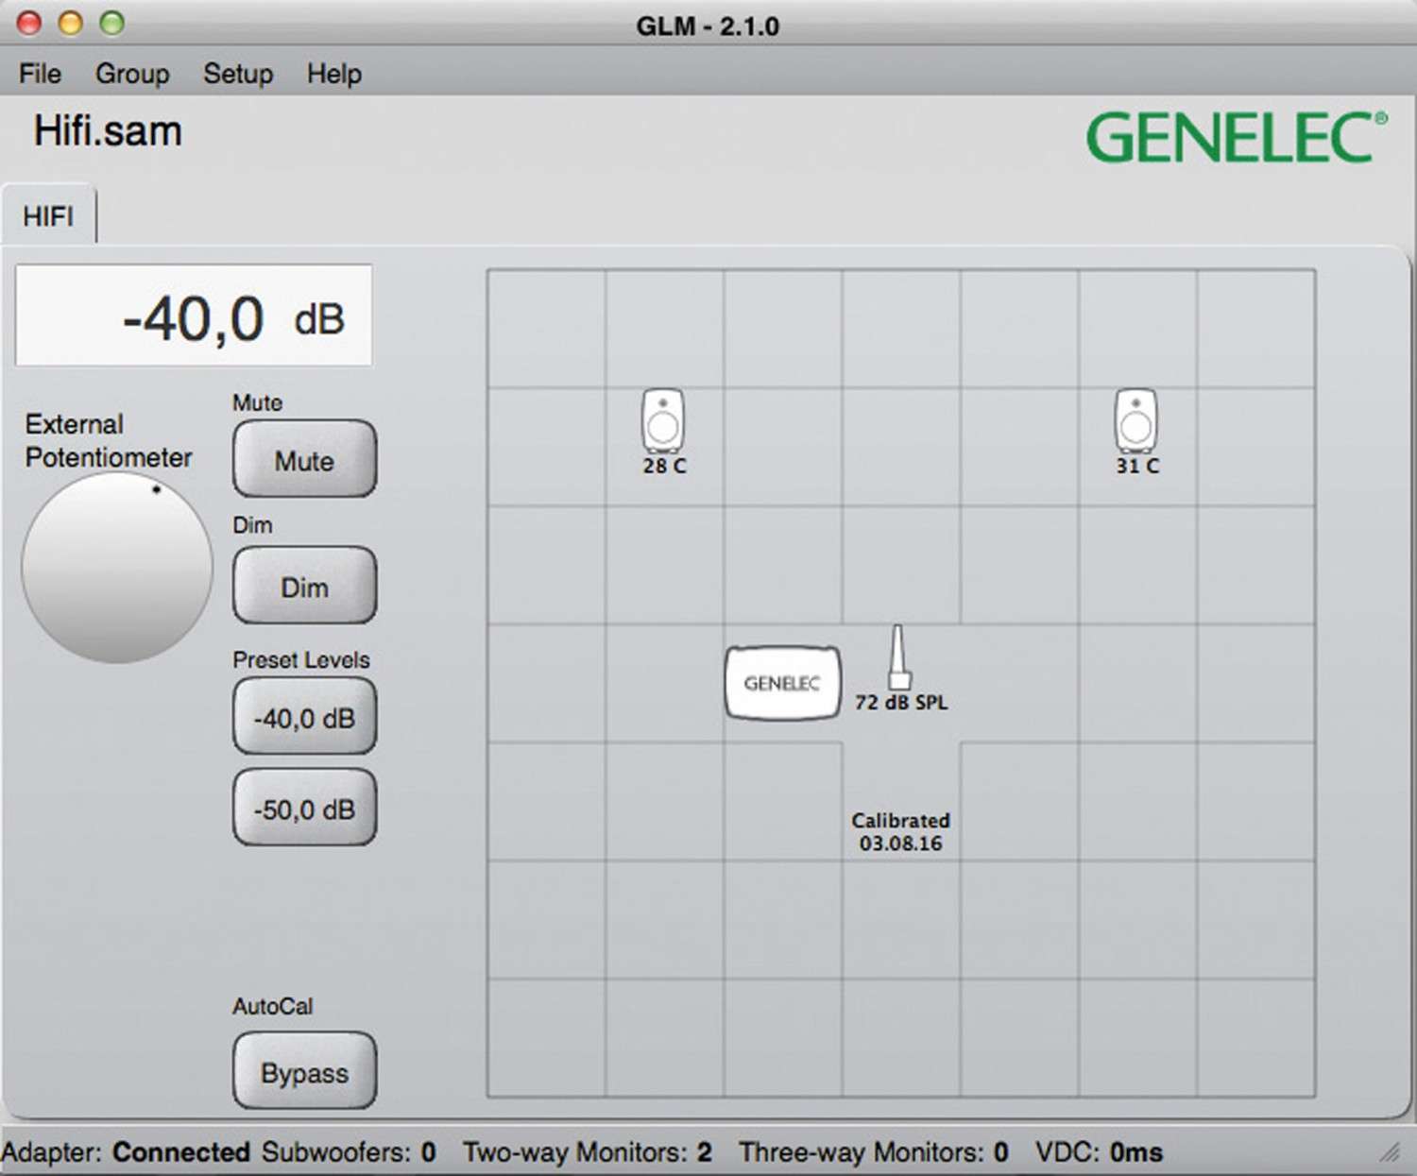Close the GLM window with red button

pos(29,23)
